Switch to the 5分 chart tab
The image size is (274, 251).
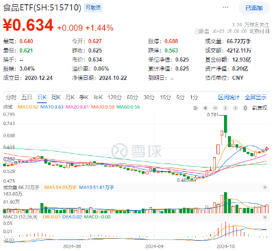click(x=180, y=98)
